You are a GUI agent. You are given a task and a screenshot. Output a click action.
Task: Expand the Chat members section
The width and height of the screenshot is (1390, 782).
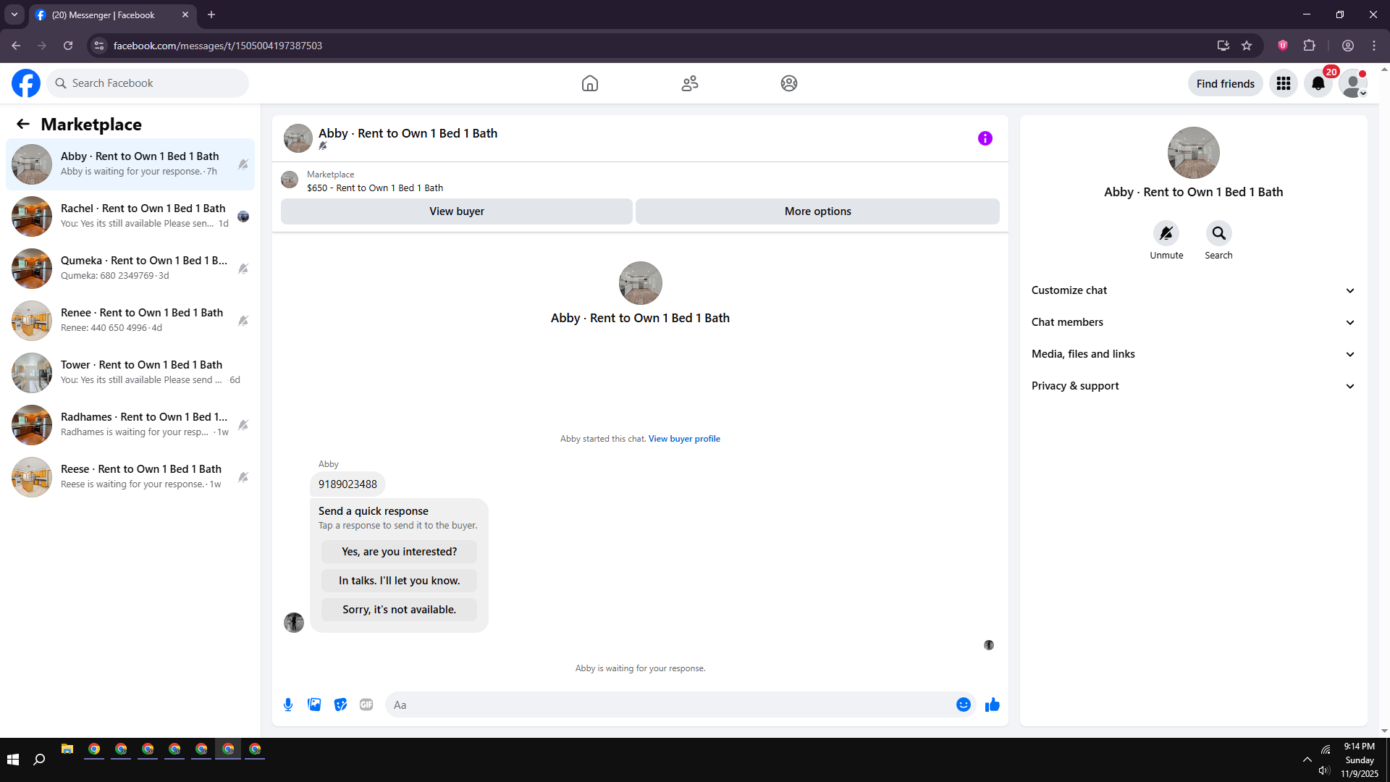(1193, 322)
